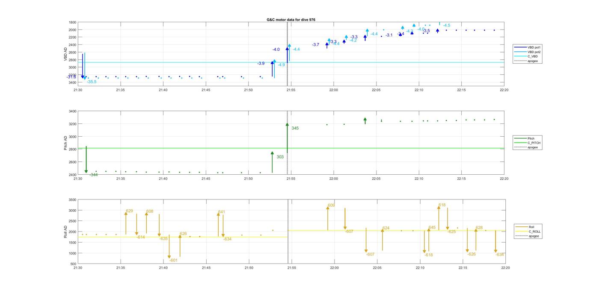Click the "-635" roll data label
The width and height of the screenshot is (599, 296).
pos(163,239)
